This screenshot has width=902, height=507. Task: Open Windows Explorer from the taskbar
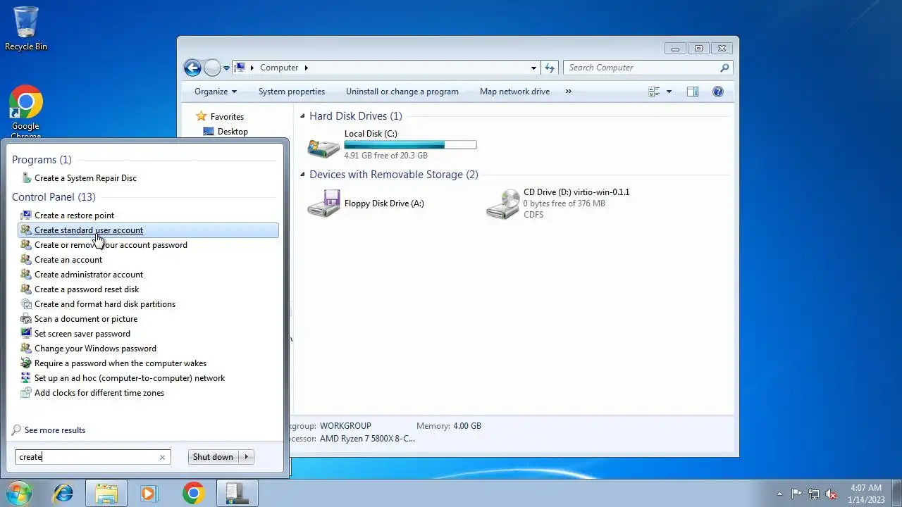point(106,494)
